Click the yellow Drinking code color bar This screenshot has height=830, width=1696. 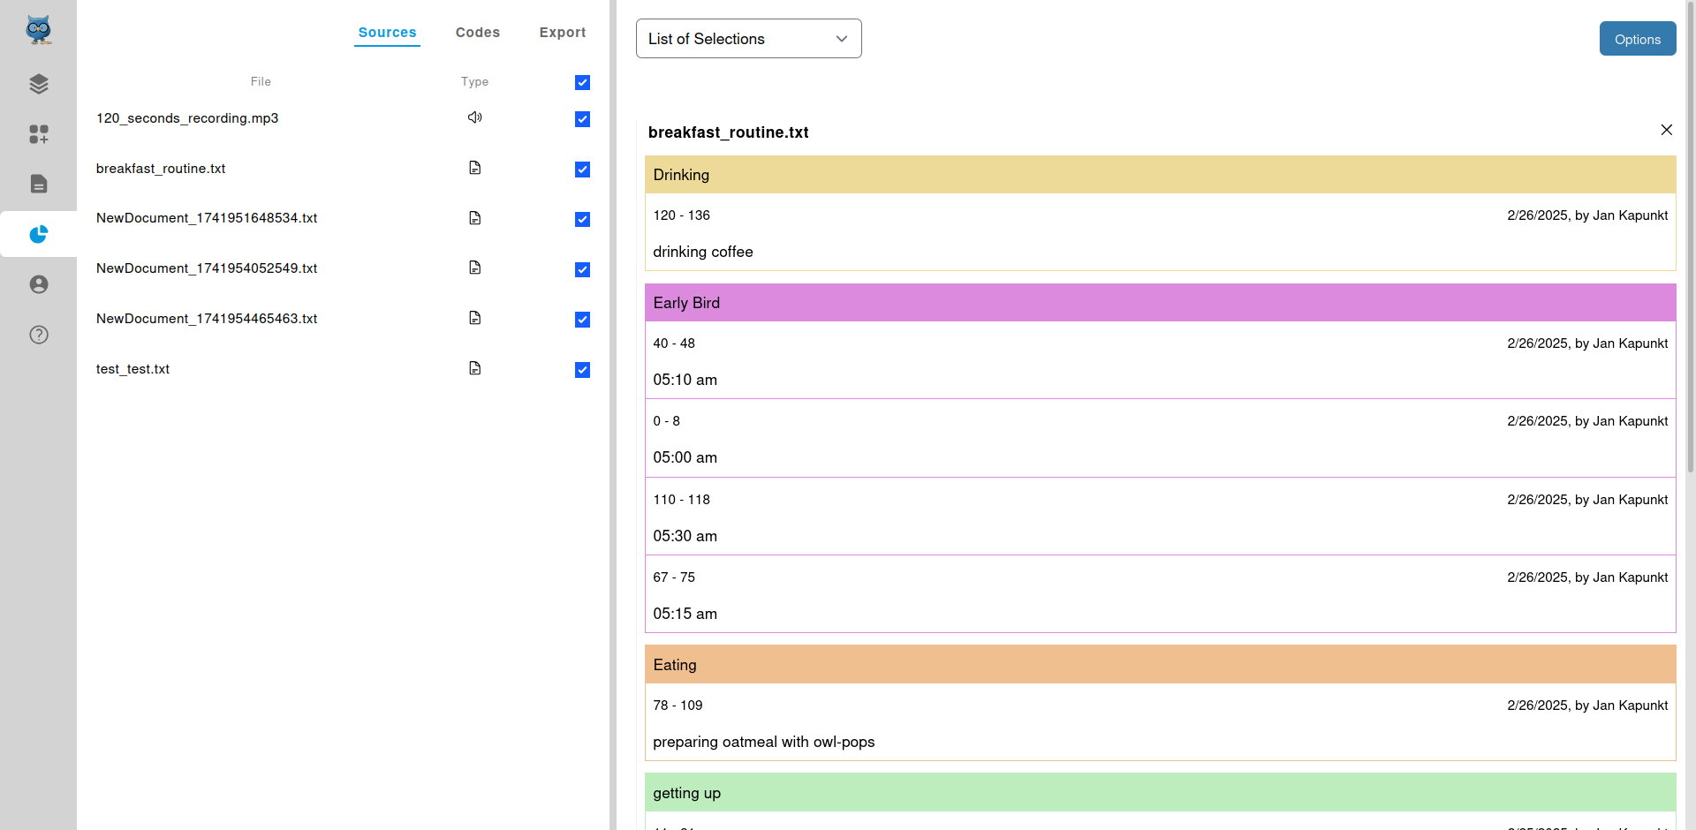click(1160, 175)
